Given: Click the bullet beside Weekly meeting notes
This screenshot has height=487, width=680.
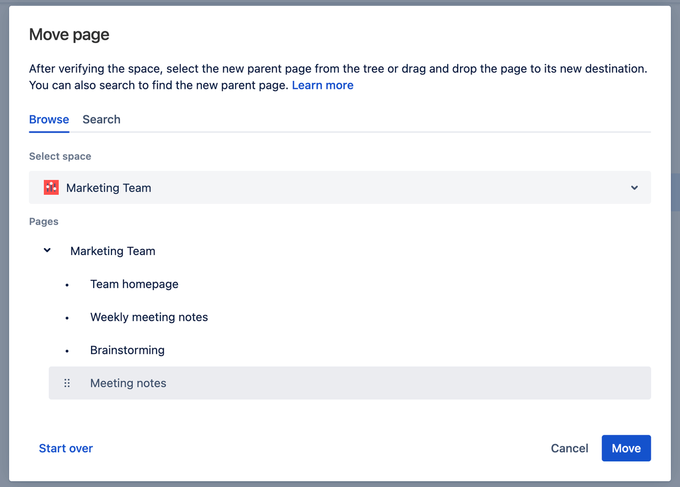Looking at the screenshot, I should pos(67,317).
